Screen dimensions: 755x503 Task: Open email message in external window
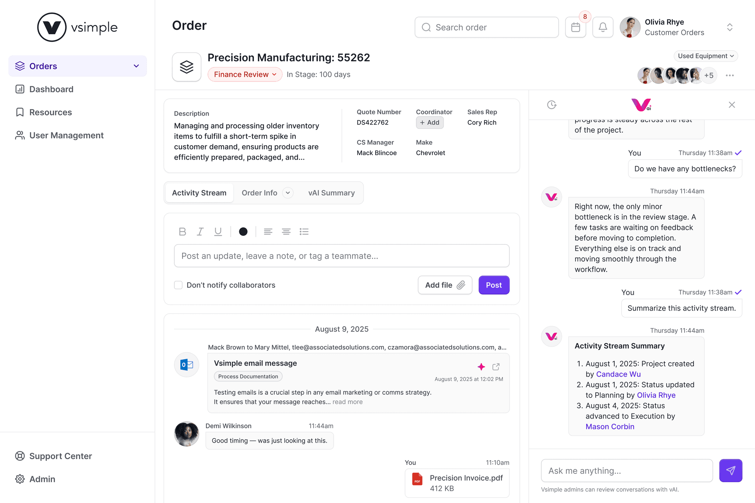[x=496, y=367]
